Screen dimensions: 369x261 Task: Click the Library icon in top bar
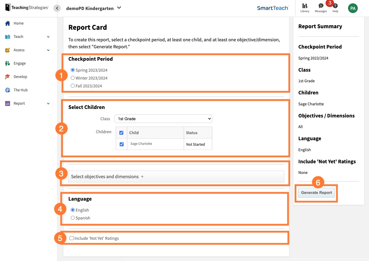tap(305, 6)
